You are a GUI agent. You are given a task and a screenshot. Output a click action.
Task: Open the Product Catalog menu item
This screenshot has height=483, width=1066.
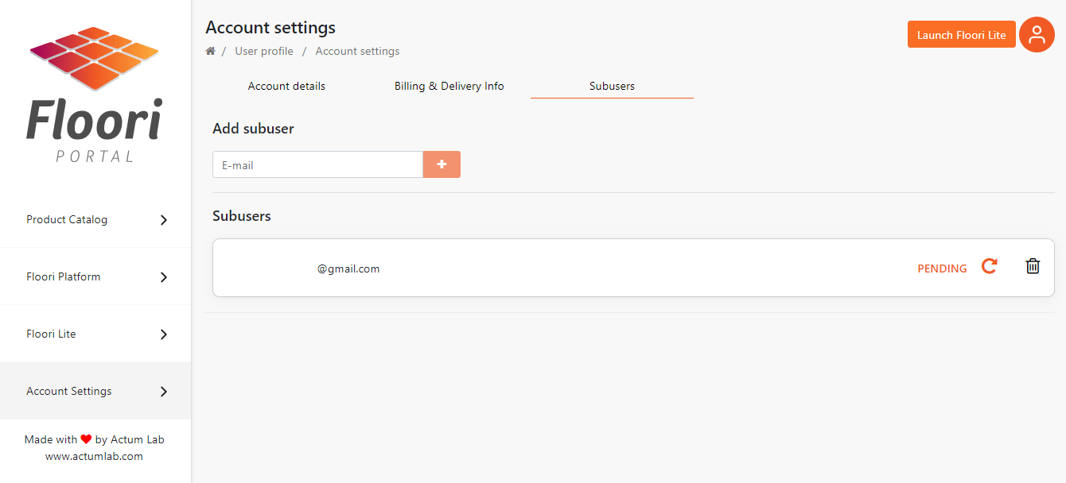95,219
